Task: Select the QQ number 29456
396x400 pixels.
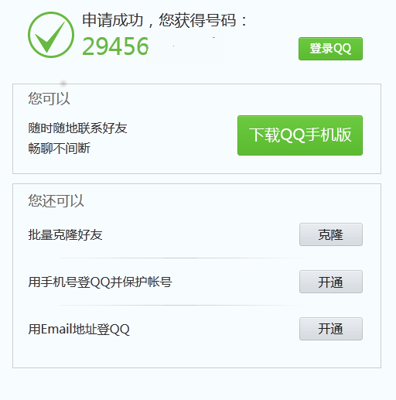Action: (115, 46)
